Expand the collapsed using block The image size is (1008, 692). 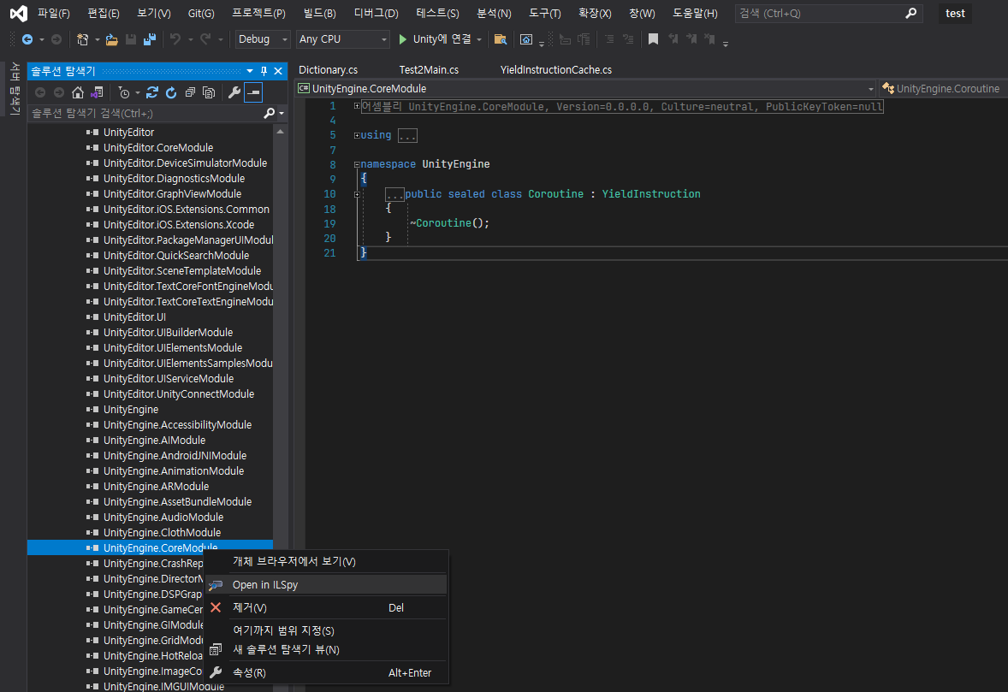357,135
